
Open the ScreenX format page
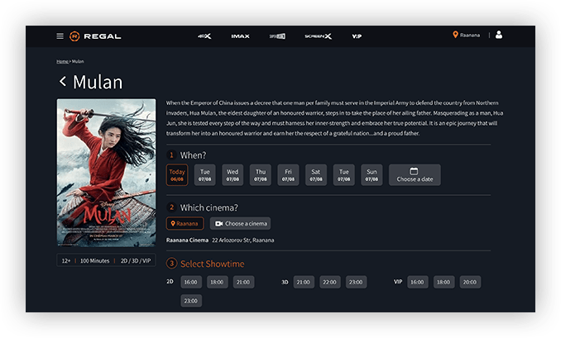(318, 36)
